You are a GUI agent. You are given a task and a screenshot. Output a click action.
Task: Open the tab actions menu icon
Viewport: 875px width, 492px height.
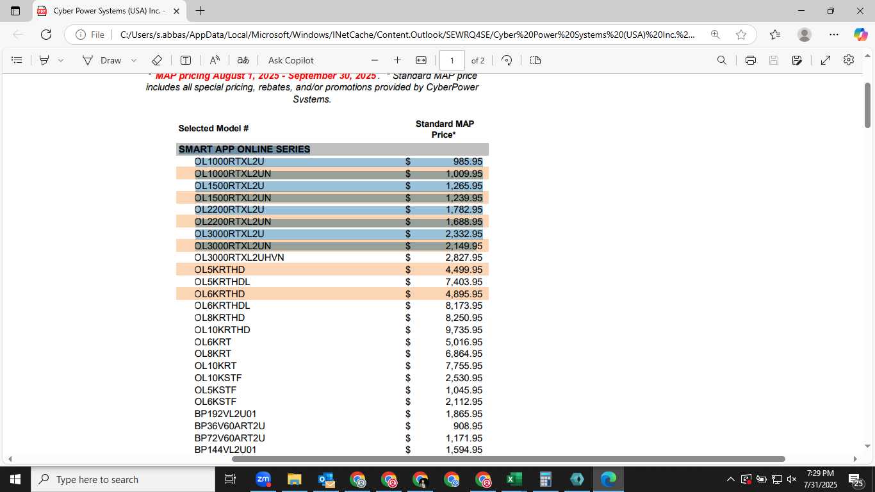15,11
